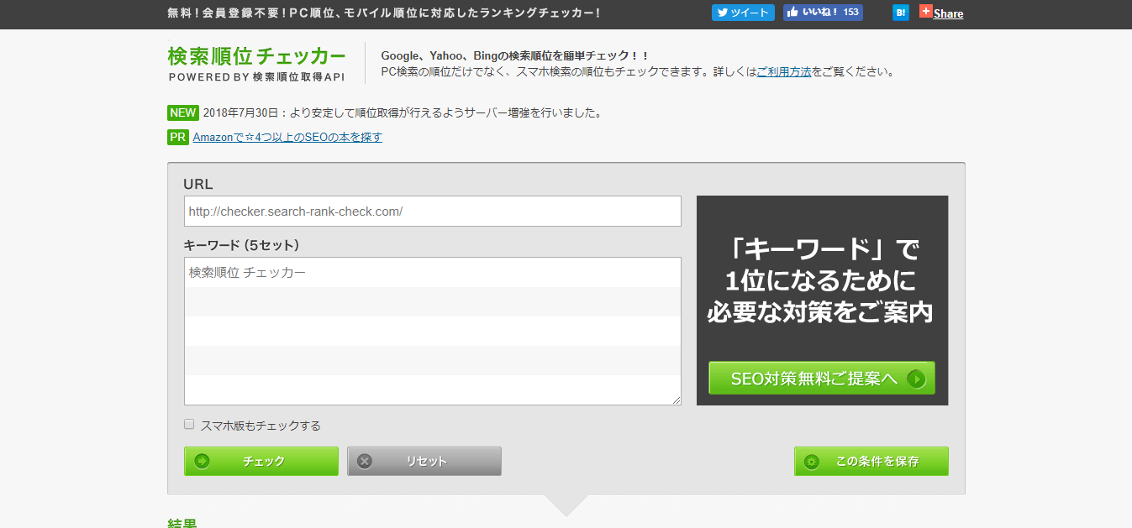Open the ご利用方法 link
This screenshot has height=528, width=1132.
tap(784, 72)
